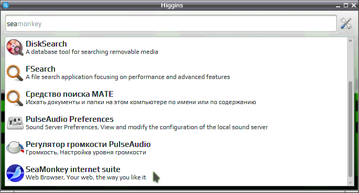The height and width of the screenshot is (193, 359).
Task: Select the Средство поиска MATE title
Action: click(x=70, y=94)
